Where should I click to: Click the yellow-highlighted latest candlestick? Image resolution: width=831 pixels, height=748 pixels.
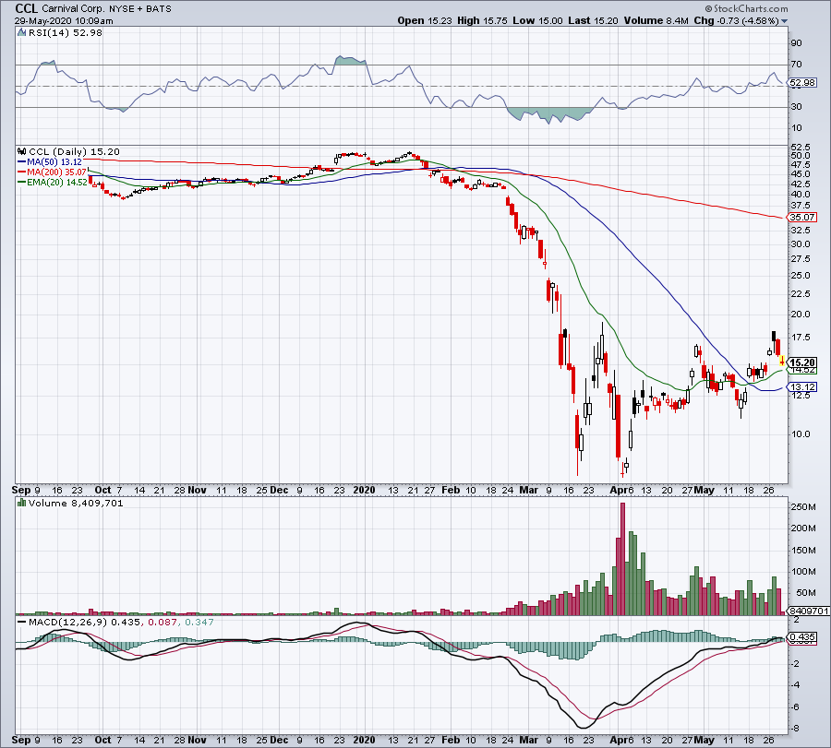(783, 362)
